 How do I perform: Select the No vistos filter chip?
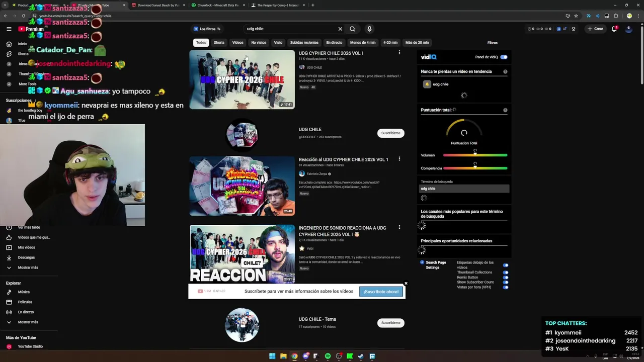(x=259, y=43)
